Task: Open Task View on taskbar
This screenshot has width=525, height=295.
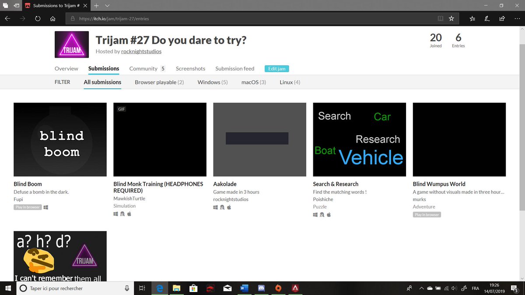Action: 142,288
